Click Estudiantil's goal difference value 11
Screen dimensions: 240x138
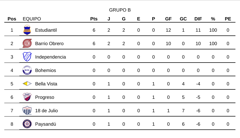(x=198, y=30)
